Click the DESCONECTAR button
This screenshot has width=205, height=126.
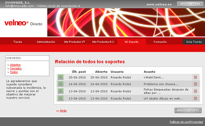pyautogui.click(x=190, y=4)
